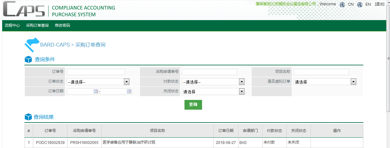The image size is (390, 148).
Task: Open the 流程中心 menu item
Action: click(x=12, y=25)
